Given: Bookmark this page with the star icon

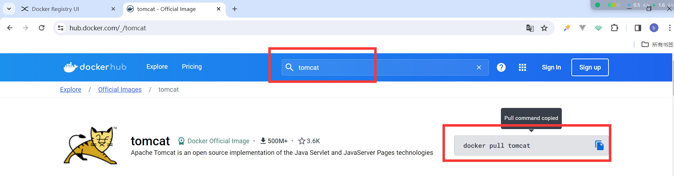Looking at the screenshot, I should coord(544,28).
